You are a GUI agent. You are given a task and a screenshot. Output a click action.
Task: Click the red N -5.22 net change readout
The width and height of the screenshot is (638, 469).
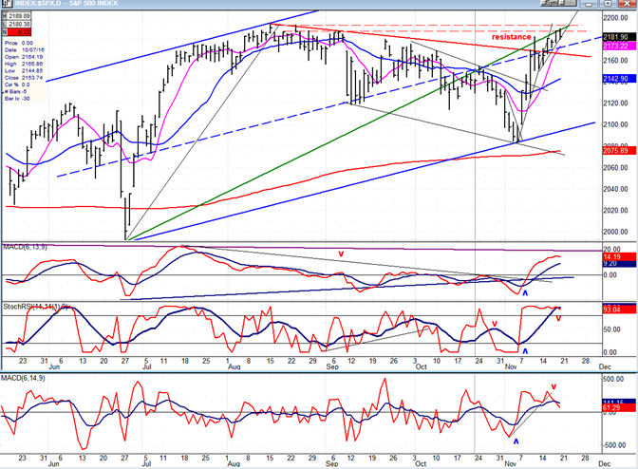pyautogui.click(x=17, y=31)
